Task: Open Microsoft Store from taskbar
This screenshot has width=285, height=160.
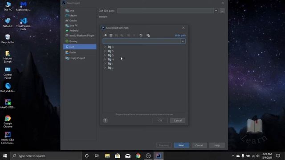Action: (x=118, y=156)
